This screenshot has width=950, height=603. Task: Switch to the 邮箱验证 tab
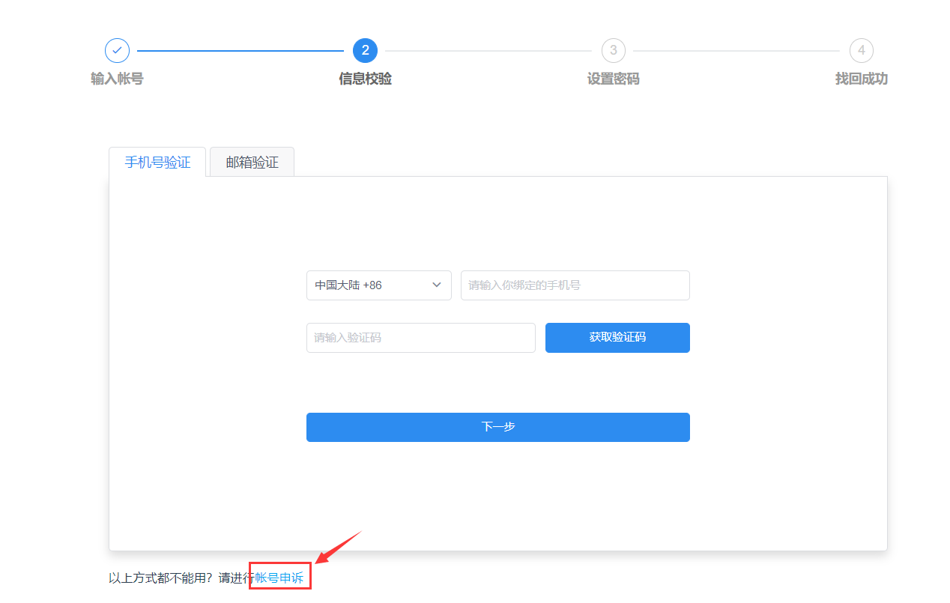tap(252, 162)
